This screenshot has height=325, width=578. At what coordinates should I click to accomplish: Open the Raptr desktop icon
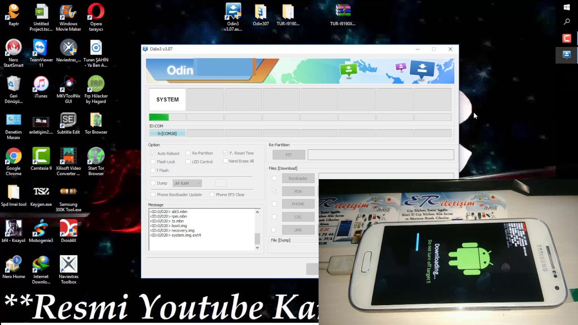pyautogui.click(x=14, y=15)
